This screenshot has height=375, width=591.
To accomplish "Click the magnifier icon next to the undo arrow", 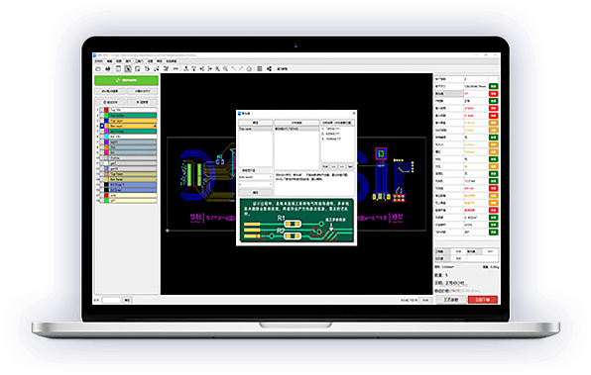I will [225, 69].
